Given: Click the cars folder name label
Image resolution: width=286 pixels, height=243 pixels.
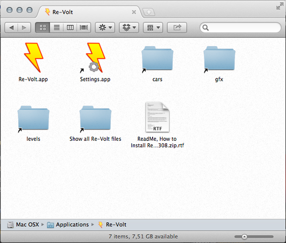Looking at the screenshot, I should pos(157,79).
